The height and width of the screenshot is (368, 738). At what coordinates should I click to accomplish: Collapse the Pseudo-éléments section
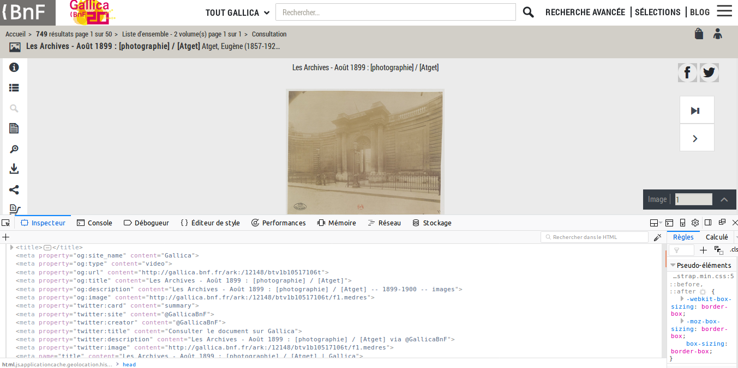[673, 265]
